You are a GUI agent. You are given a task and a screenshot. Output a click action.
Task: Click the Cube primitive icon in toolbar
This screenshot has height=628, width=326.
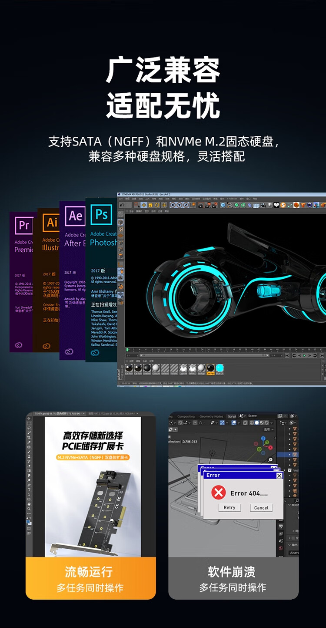coord(223,205)
